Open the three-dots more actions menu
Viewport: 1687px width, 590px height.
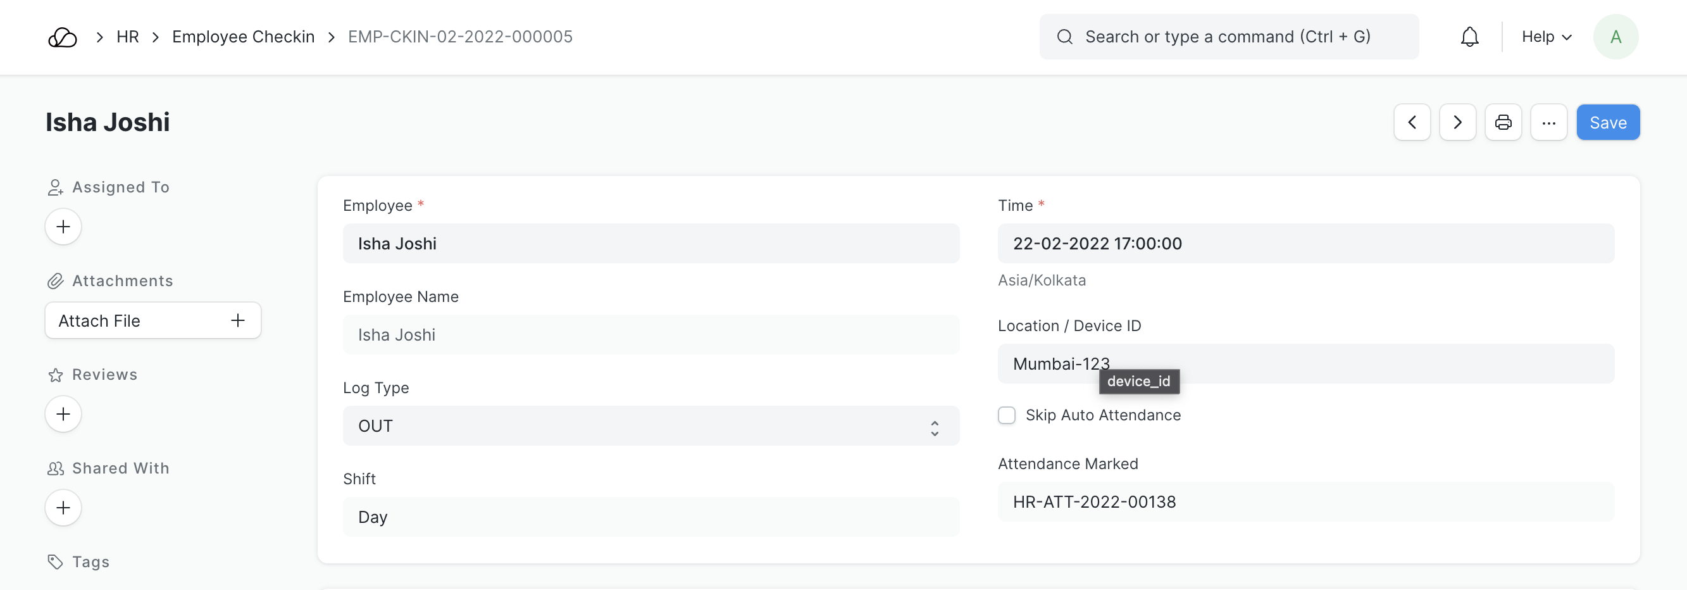[x=1548, y=122]
